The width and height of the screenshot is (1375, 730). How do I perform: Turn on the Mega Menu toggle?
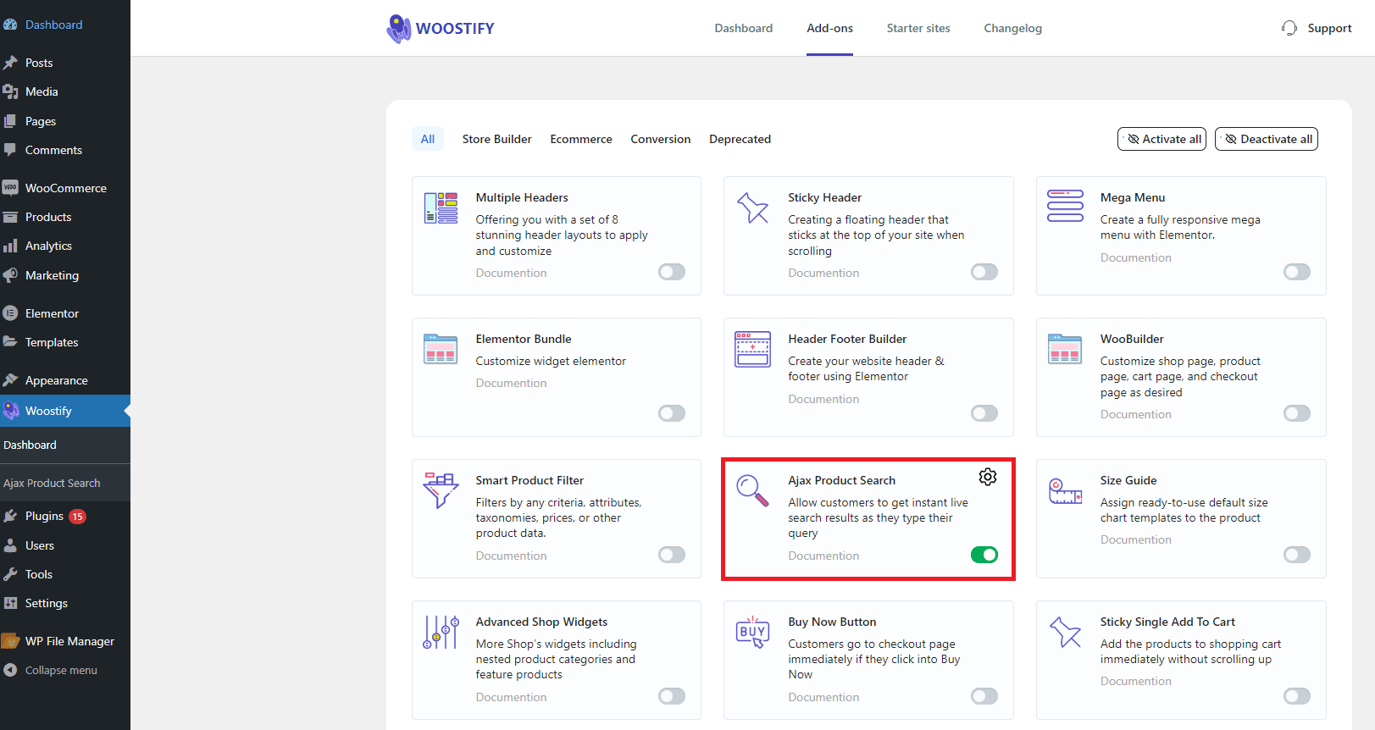click(1297, 272)
